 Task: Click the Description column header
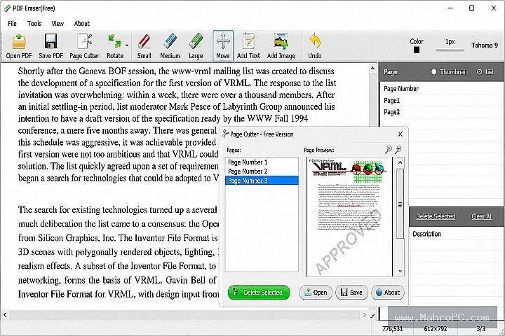tap(426, 234)
